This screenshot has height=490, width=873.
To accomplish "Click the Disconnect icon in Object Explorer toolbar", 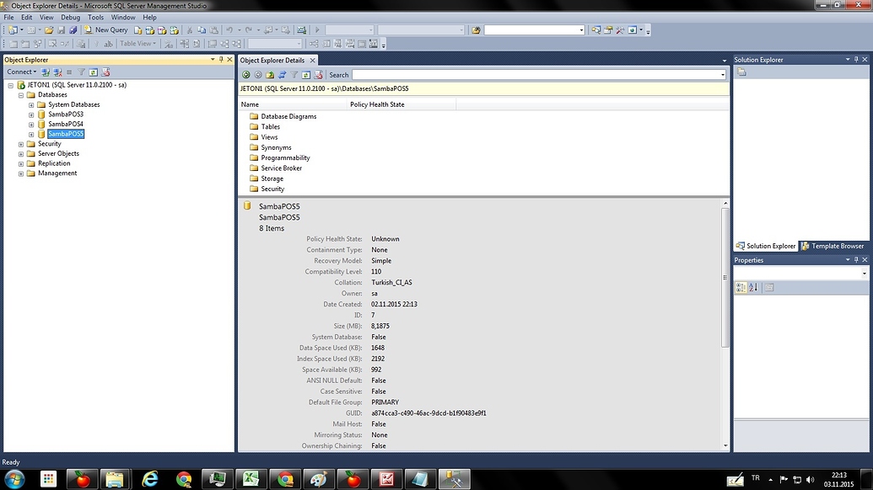I will pyautogui.click(x=57, y=72).
